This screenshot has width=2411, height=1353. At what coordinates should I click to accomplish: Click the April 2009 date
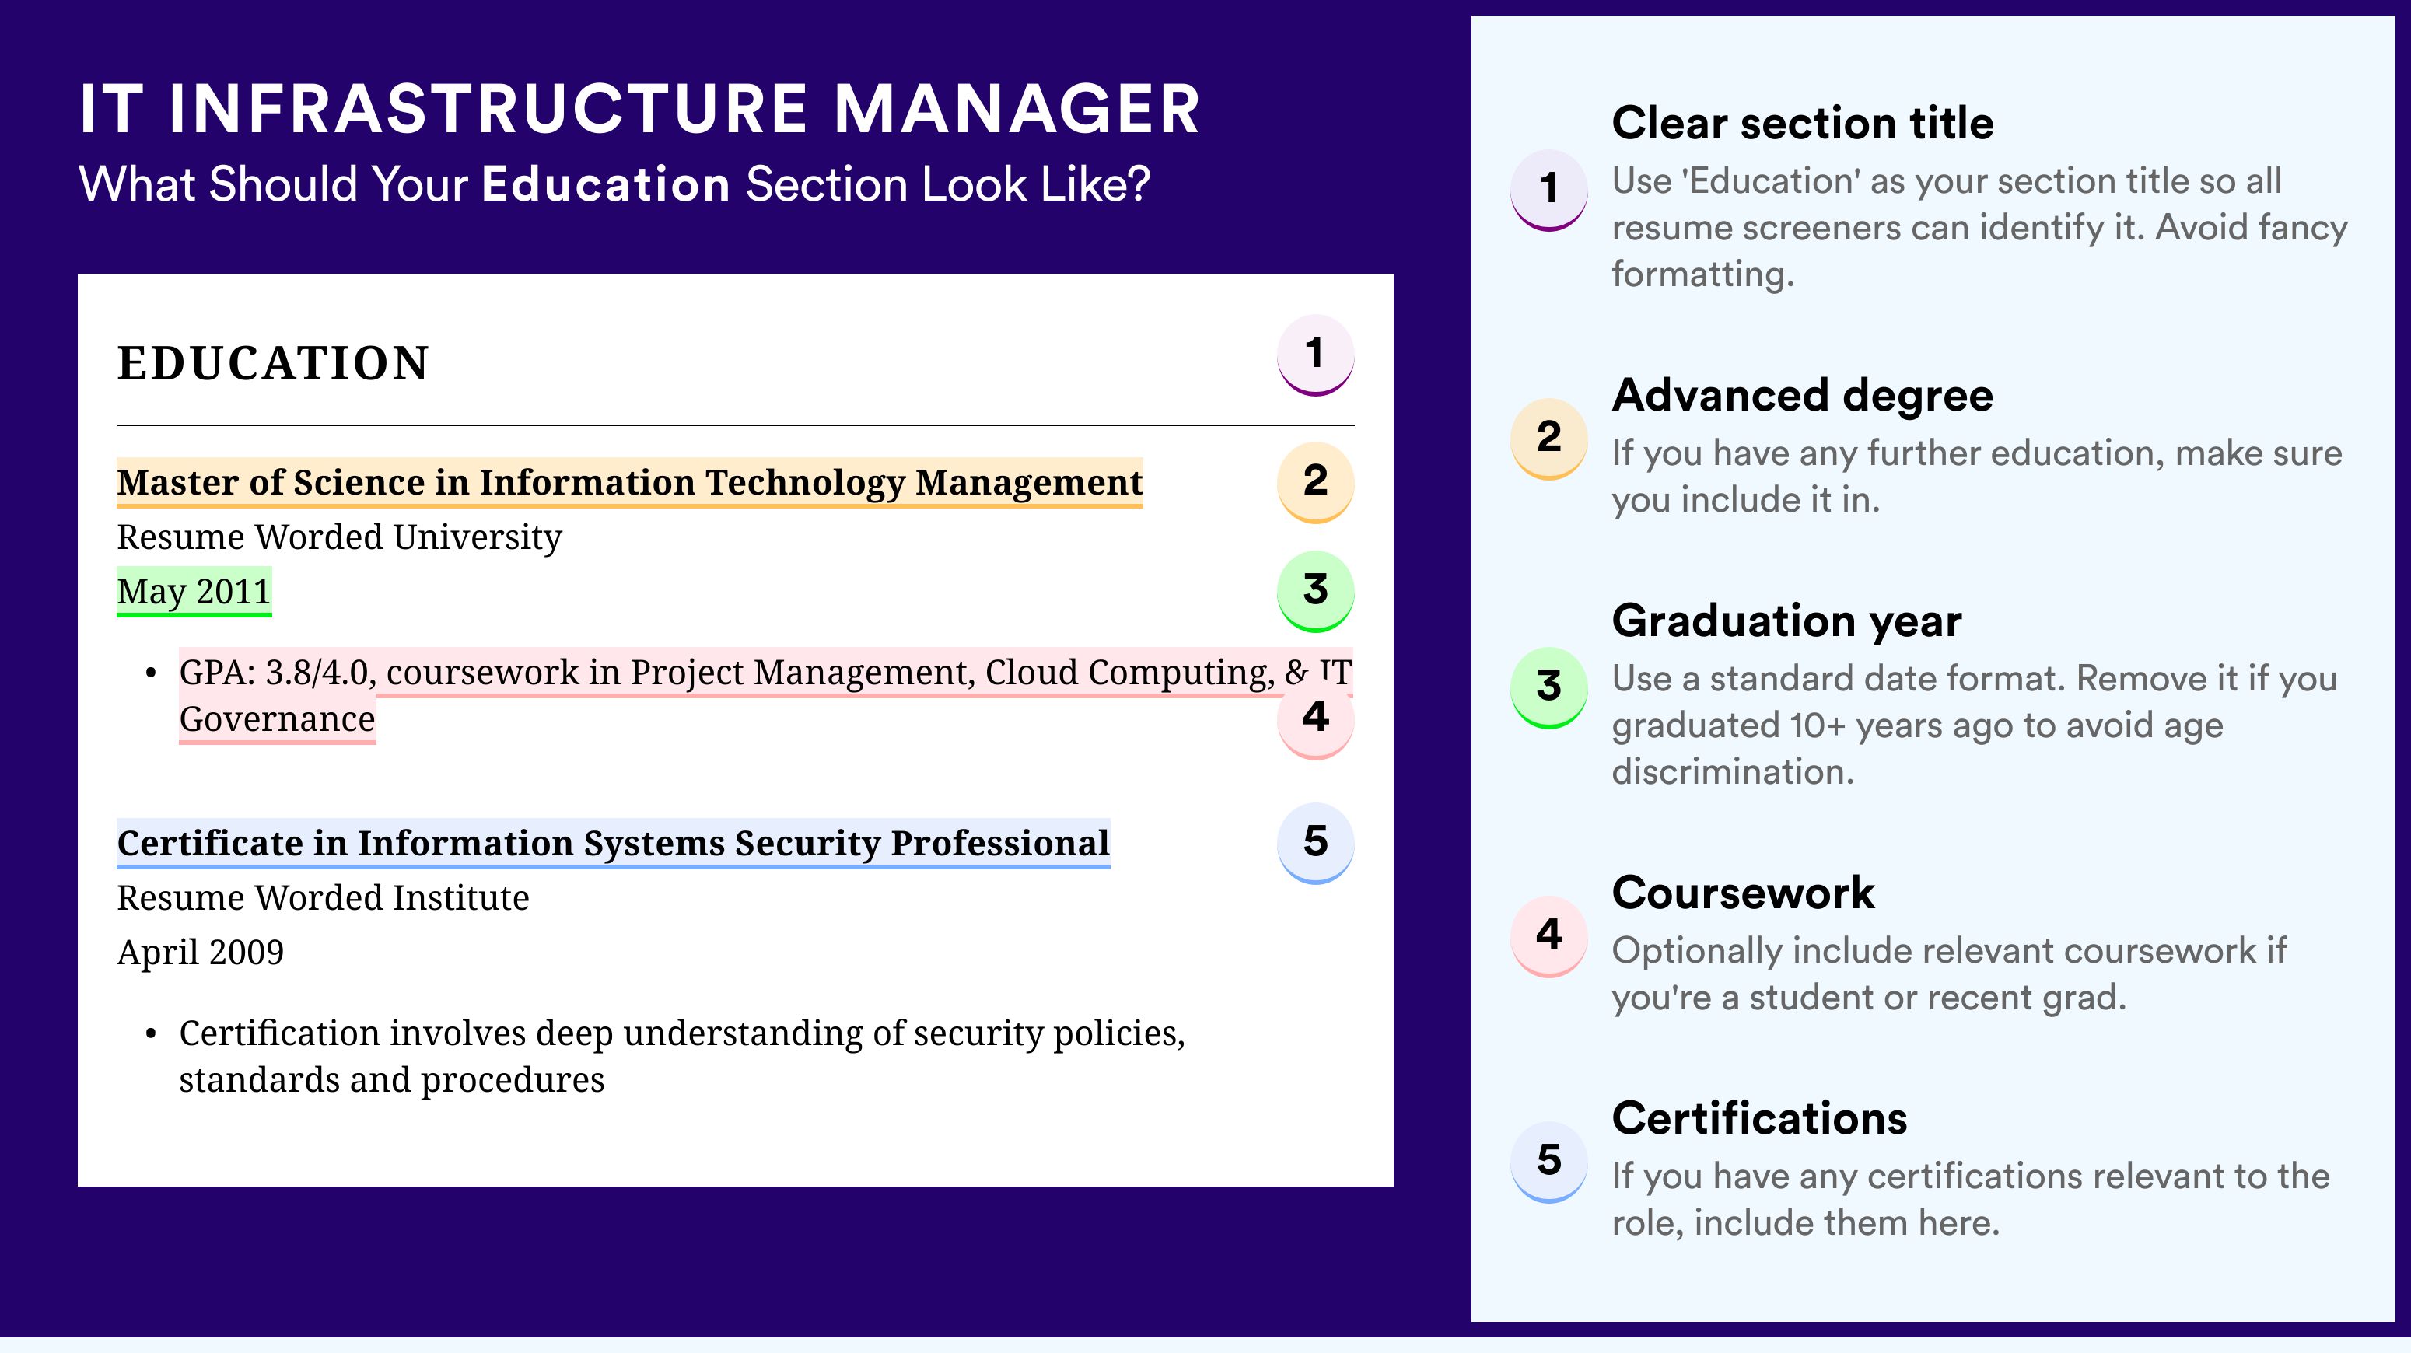pos(201,952)
